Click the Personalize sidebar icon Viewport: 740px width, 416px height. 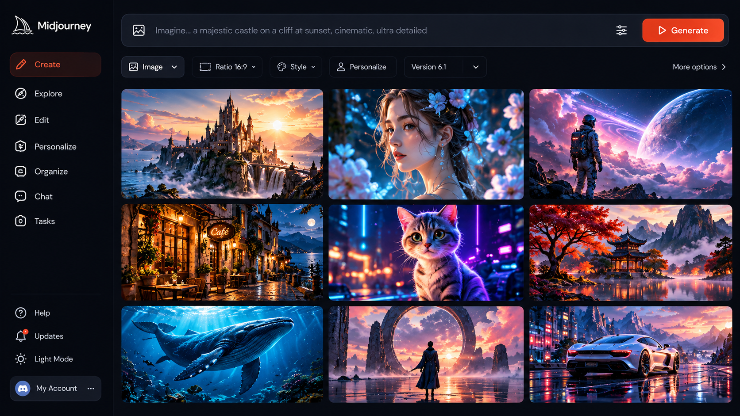point(21,146)
